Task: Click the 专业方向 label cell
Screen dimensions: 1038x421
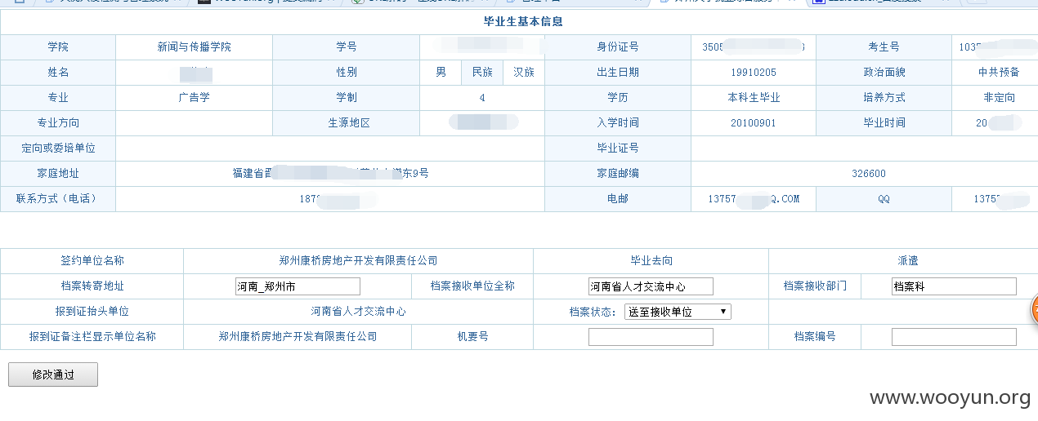Action: point(58,123)
